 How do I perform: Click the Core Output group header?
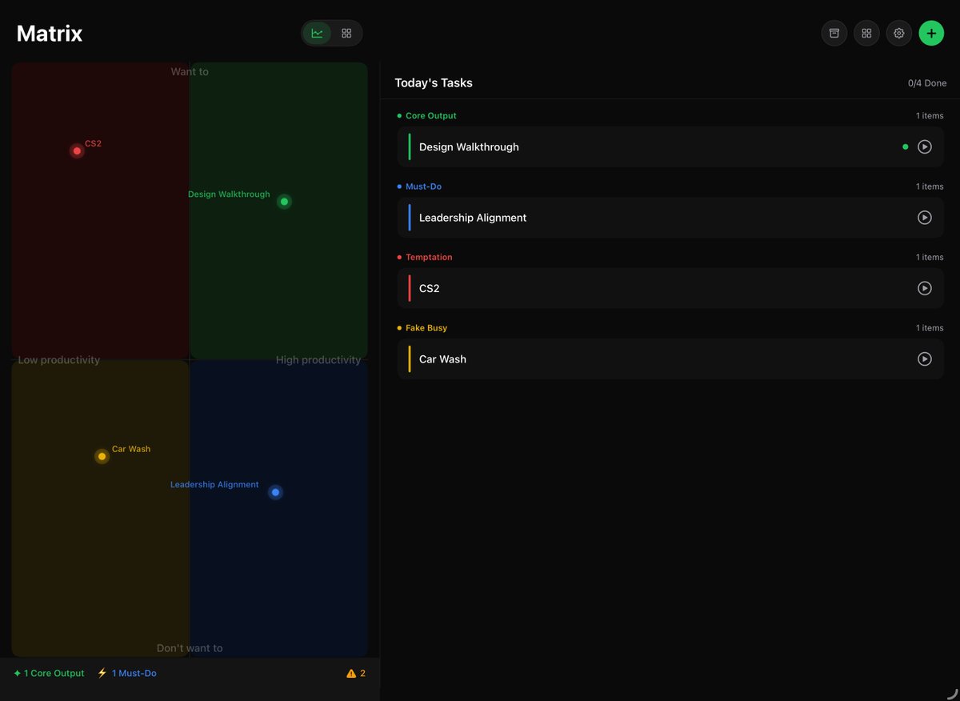[427, 116]
